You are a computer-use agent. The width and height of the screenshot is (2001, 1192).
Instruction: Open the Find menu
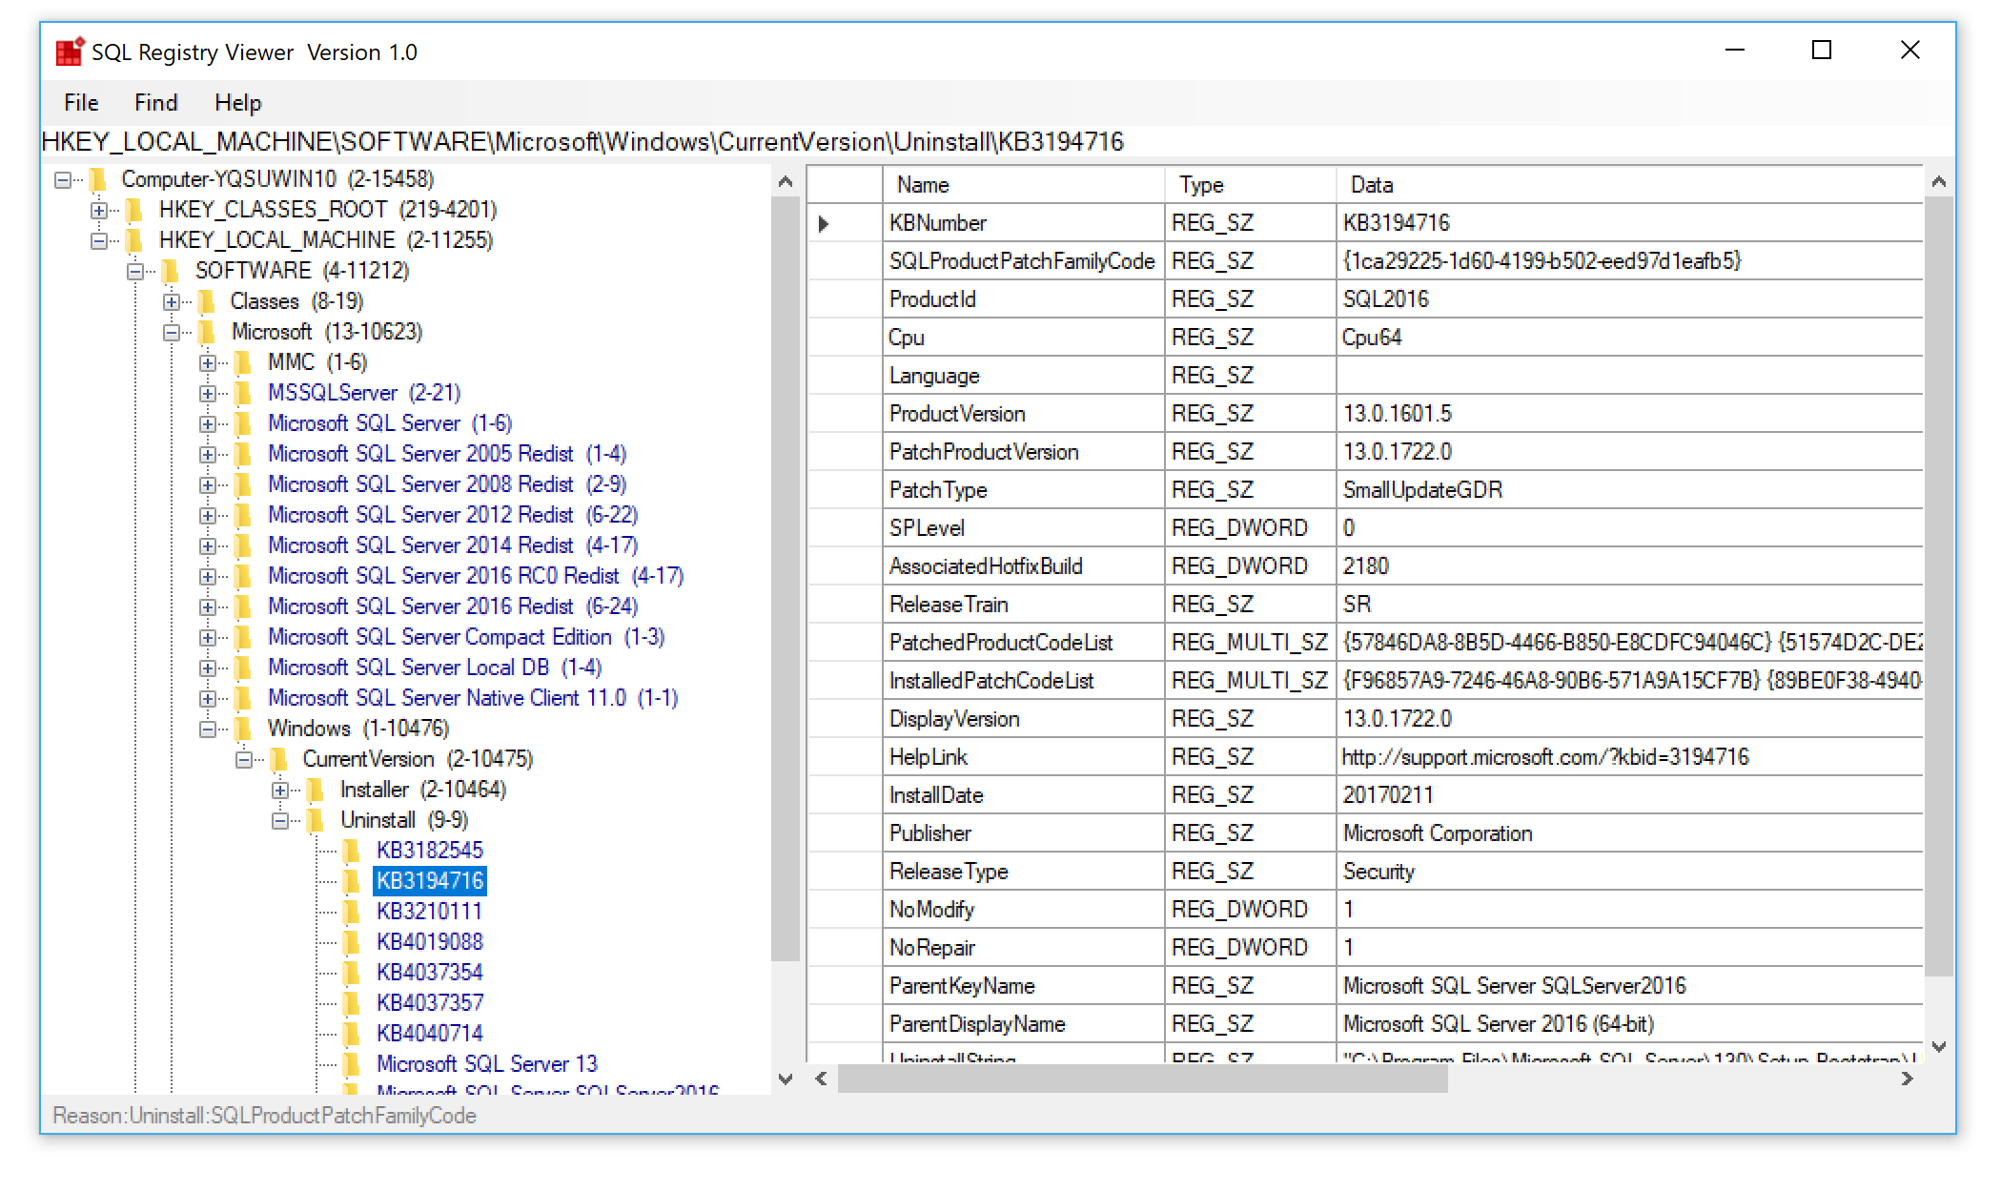[x=156, y=103]
